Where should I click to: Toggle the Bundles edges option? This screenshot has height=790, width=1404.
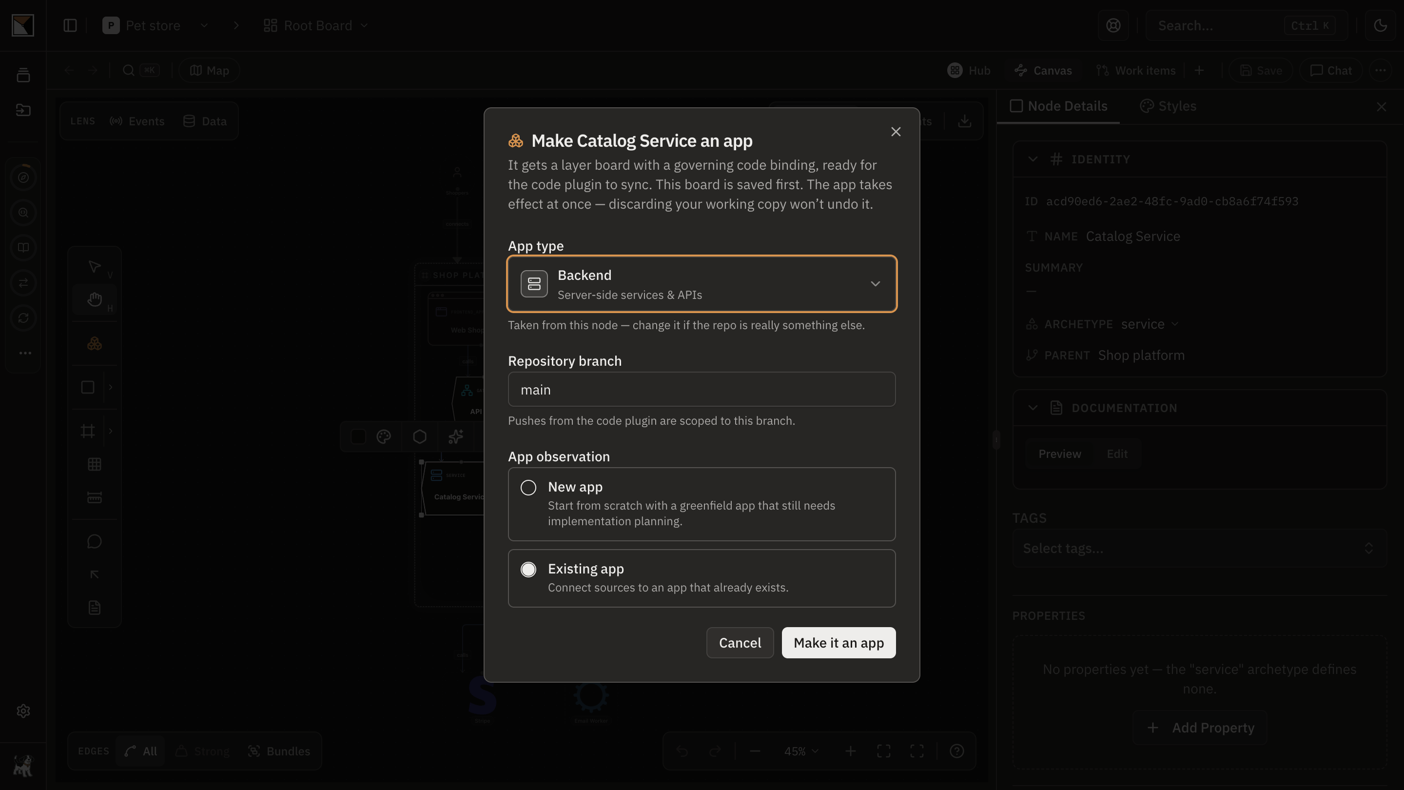(x=278, y=751)
